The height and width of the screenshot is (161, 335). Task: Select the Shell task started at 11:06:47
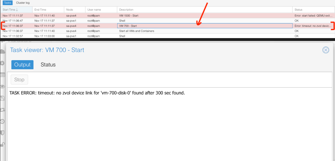[x=167, y=21]
